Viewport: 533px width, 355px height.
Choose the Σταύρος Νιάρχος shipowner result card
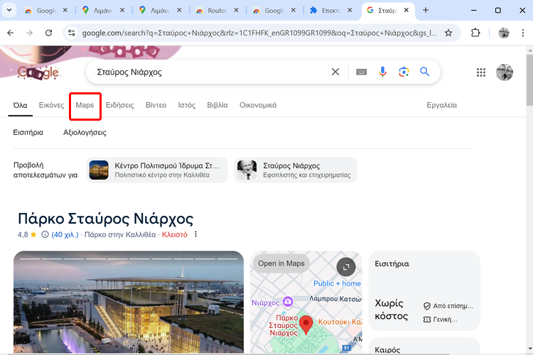click(x=296, y=170)
